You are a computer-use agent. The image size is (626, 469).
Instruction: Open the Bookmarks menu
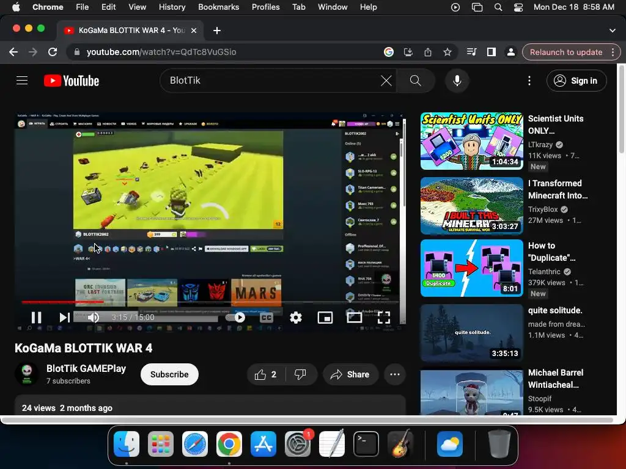[218, 7]
